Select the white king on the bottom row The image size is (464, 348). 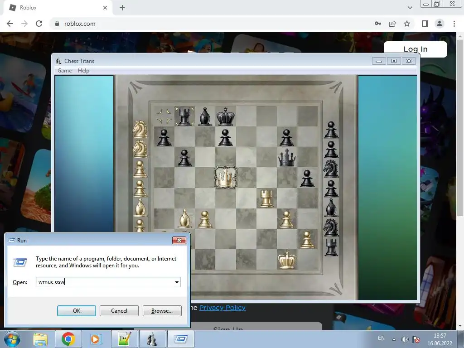[287, 259]
